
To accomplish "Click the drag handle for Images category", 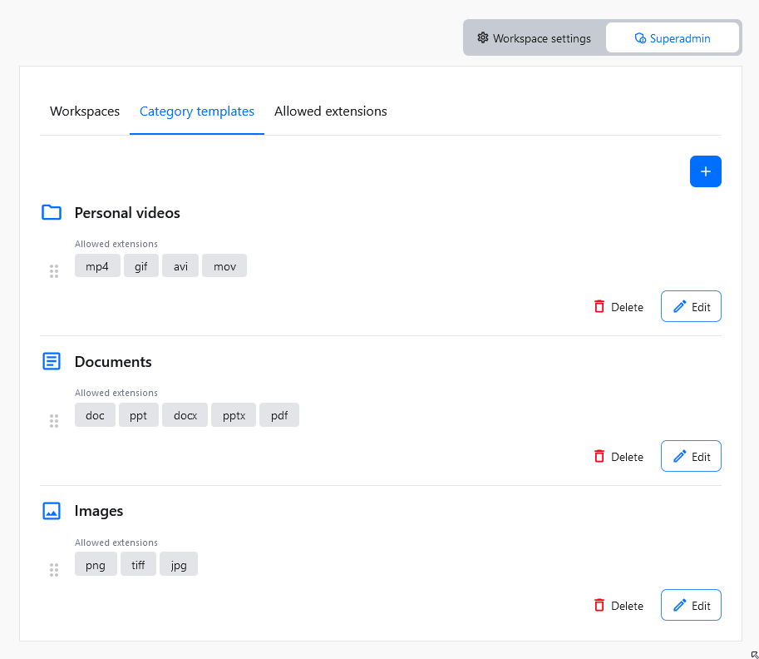I will 54,570.
